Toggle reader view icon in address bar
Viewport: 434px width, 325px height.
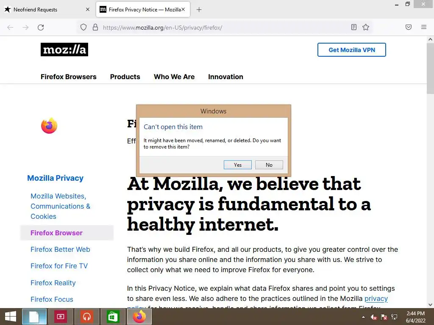point(354,27)
